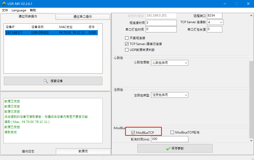Click the magnifier icon on search button
254x160 pixels.
[46, 81]
